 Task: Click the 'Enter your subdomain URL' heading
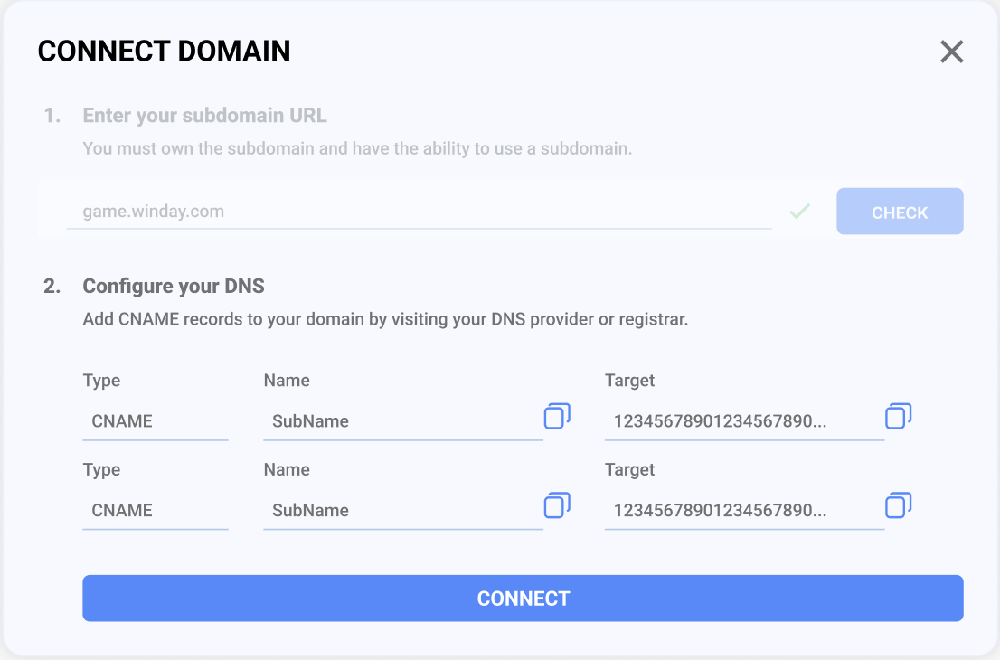click(204, 116)
